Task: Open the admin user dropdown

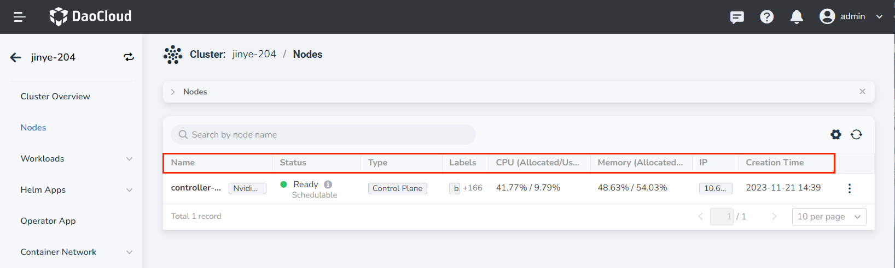Action: [x=851, y=16]
